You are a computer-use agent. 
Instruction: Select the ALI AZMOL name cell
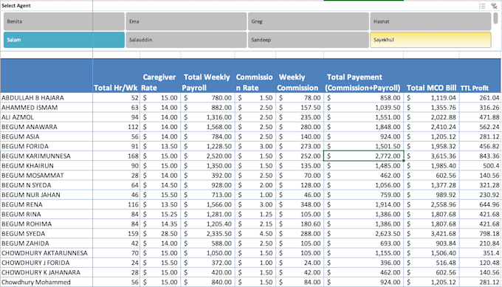click(47, 117)
